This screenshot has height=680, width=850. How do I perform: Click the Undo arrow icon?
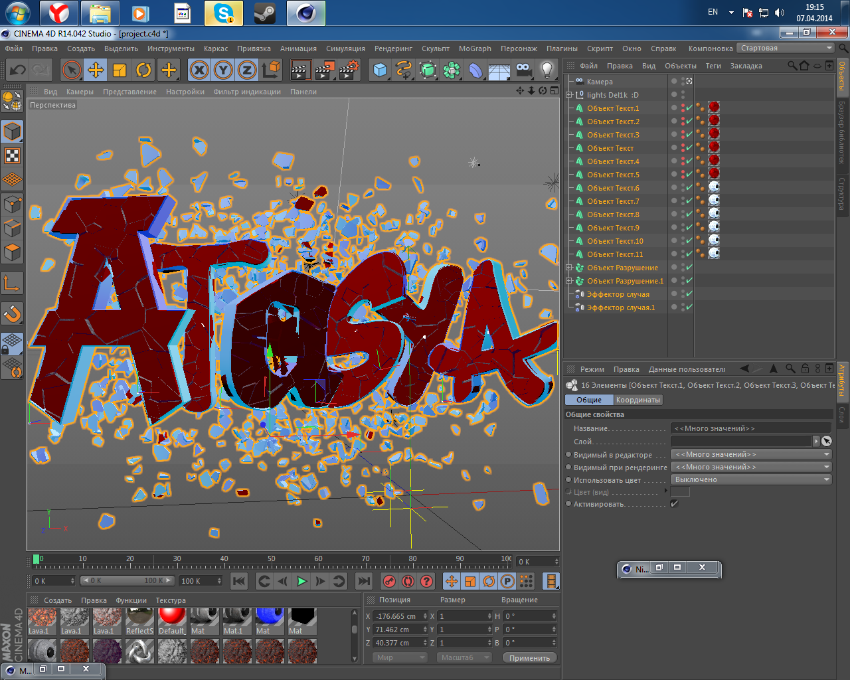(x=18, y=69)
